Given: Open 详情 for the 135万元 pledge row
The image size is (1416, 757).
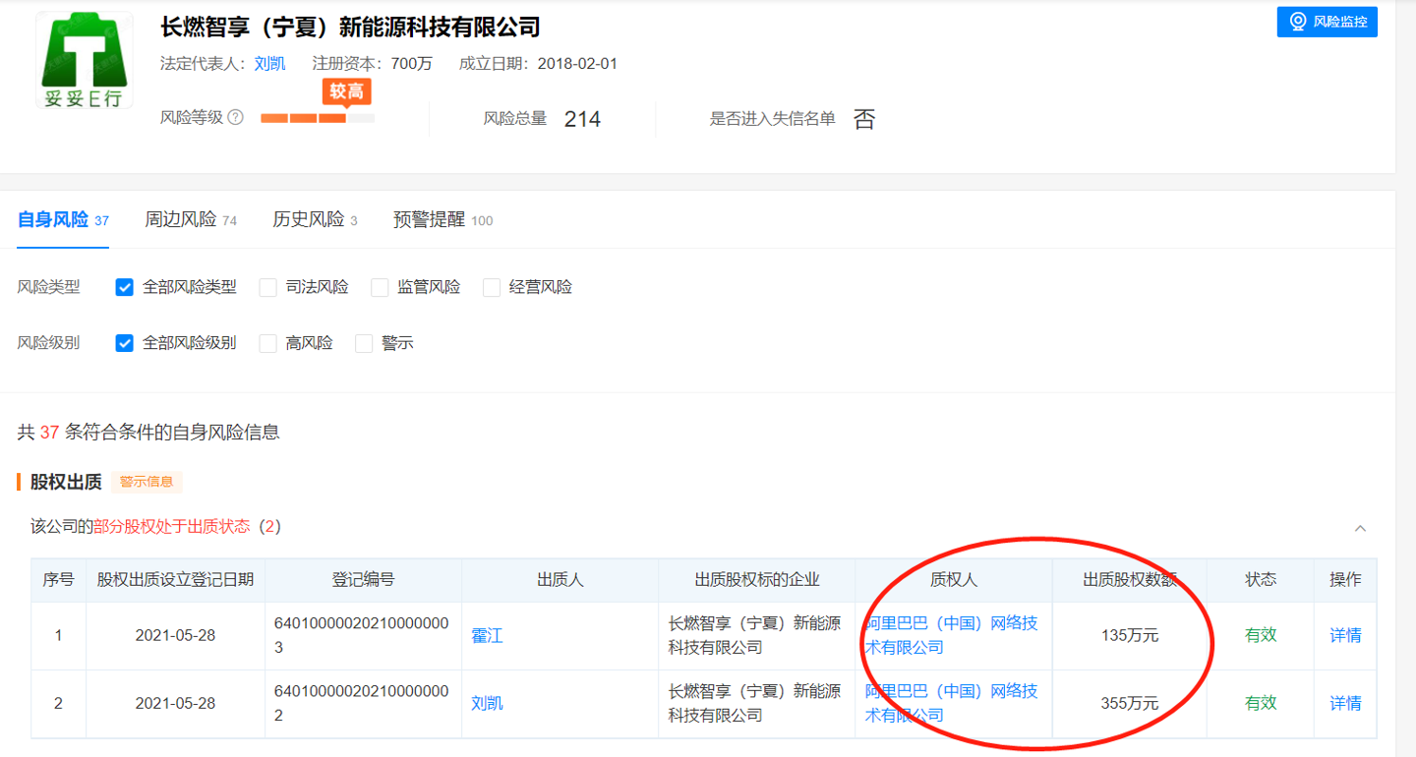Looking at the screenshot, I should [x=1345, y=635].
